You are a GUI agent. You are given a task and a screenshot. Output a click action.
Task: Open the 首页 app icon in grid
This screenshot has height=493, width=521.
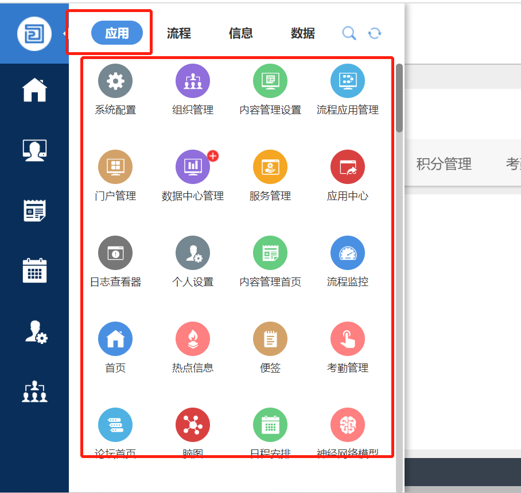point(115,339)
